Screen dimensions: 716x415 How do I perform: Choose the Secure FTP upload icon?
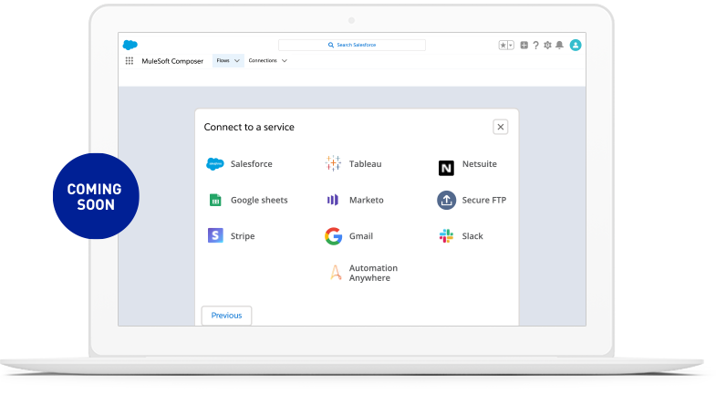coord(446,200)
